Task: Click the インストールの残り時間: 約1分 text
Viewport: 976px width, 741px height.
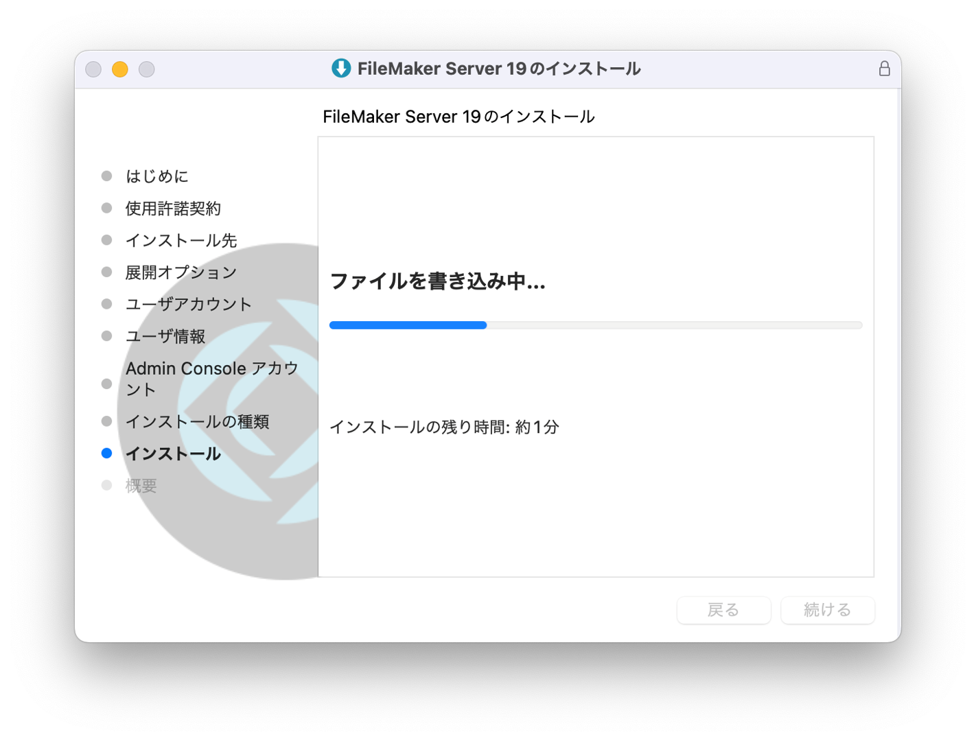Action: coord(445,427)
